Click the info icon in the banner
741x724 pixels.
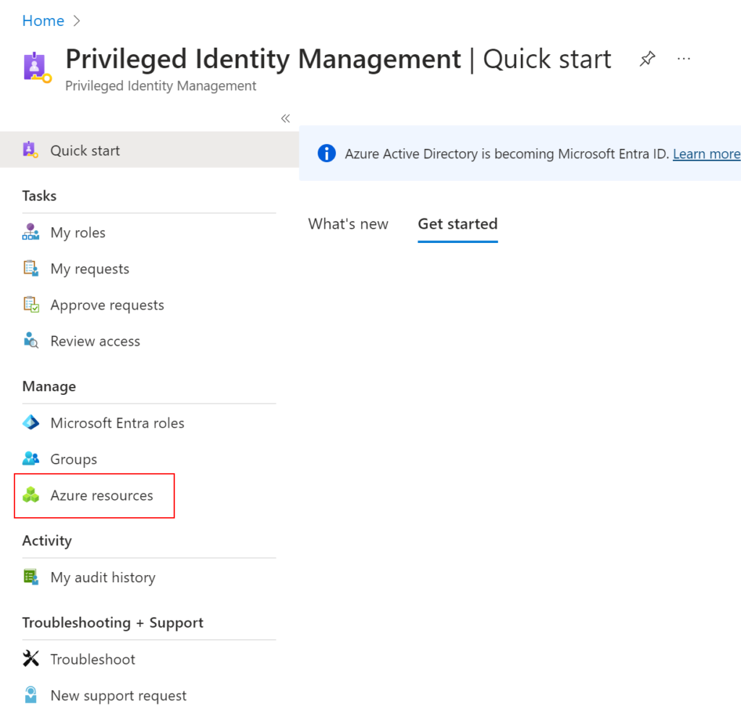point(326,153)
